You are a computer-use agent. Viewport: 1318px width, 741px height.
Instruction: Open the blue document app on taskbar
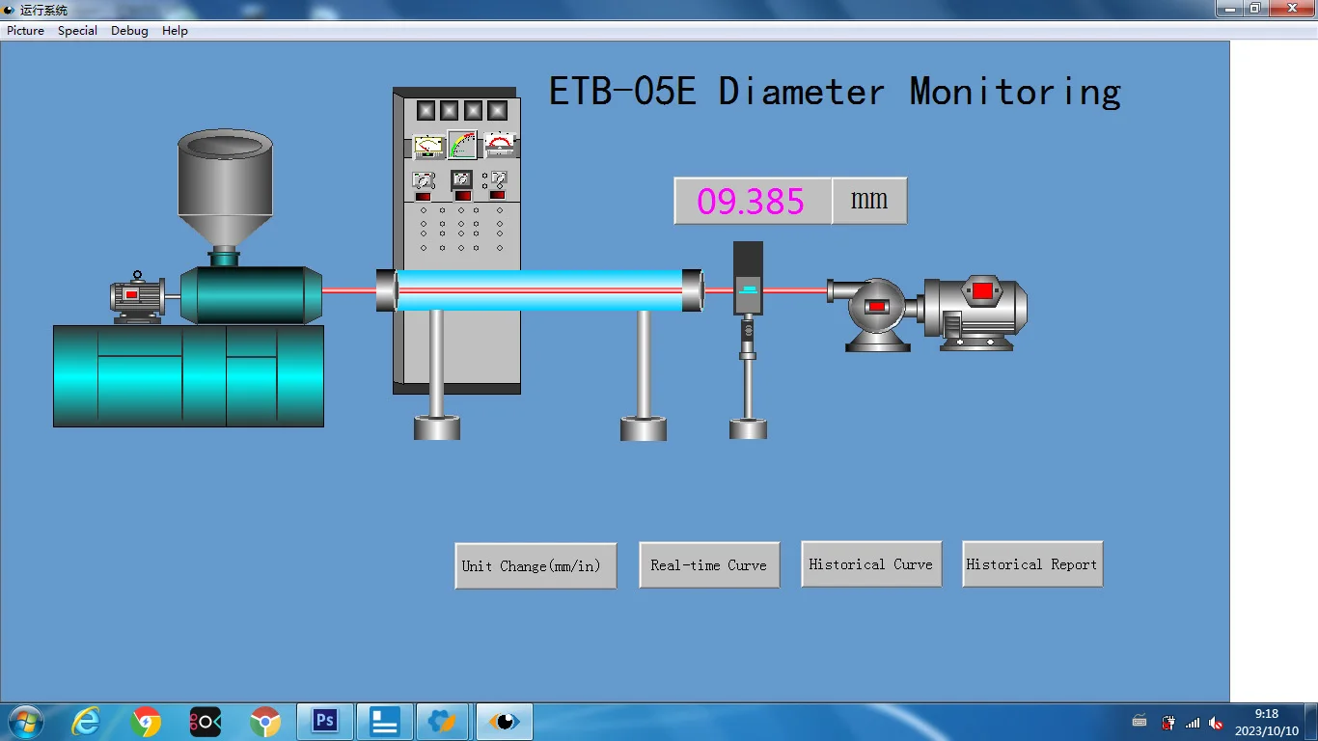click(x=385, y=722)
